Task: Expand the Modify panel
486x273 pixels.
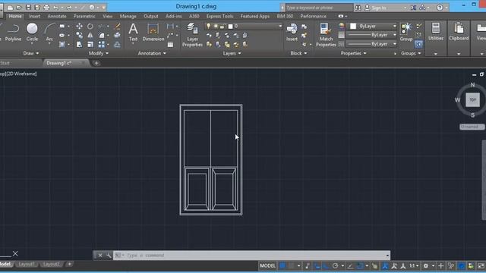Action: coord(99,53)
